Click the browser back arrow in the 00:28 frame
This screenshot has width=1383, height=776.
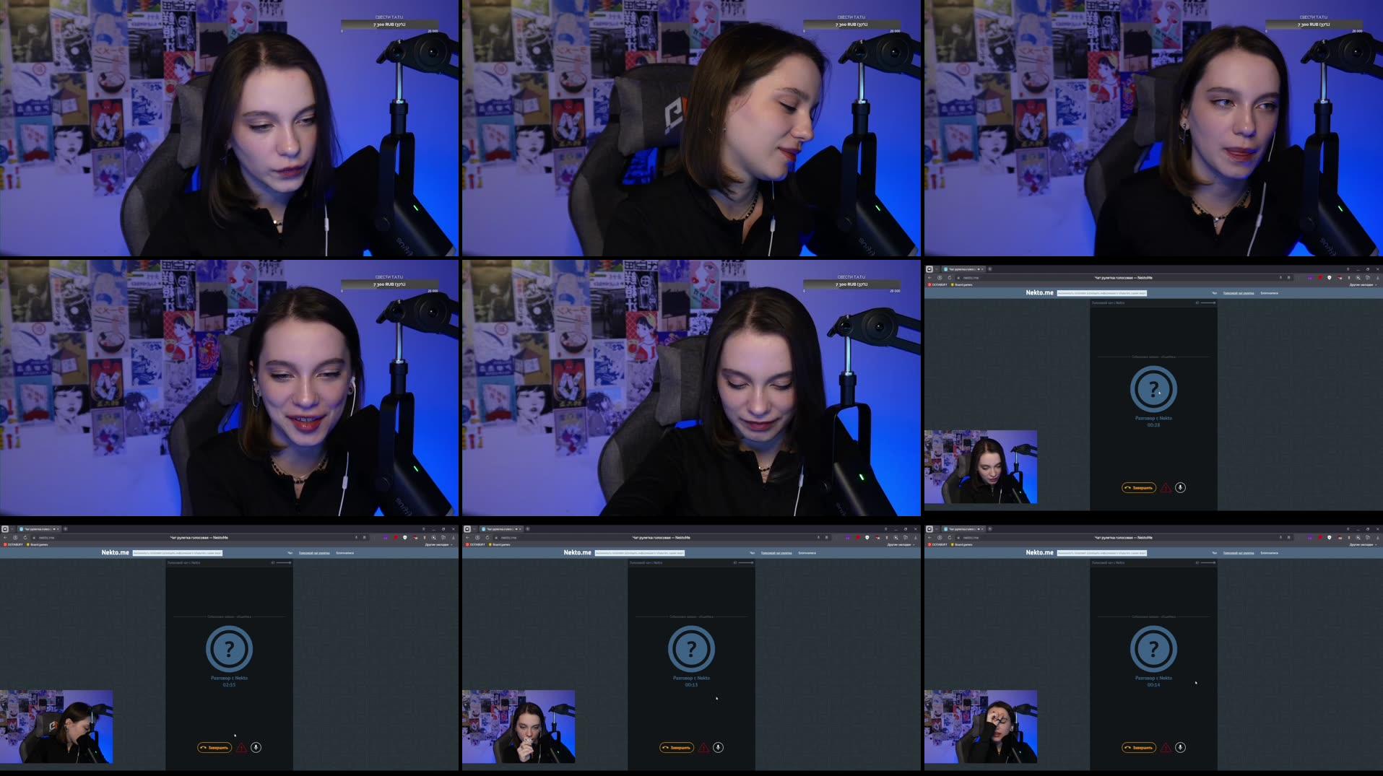929,277
